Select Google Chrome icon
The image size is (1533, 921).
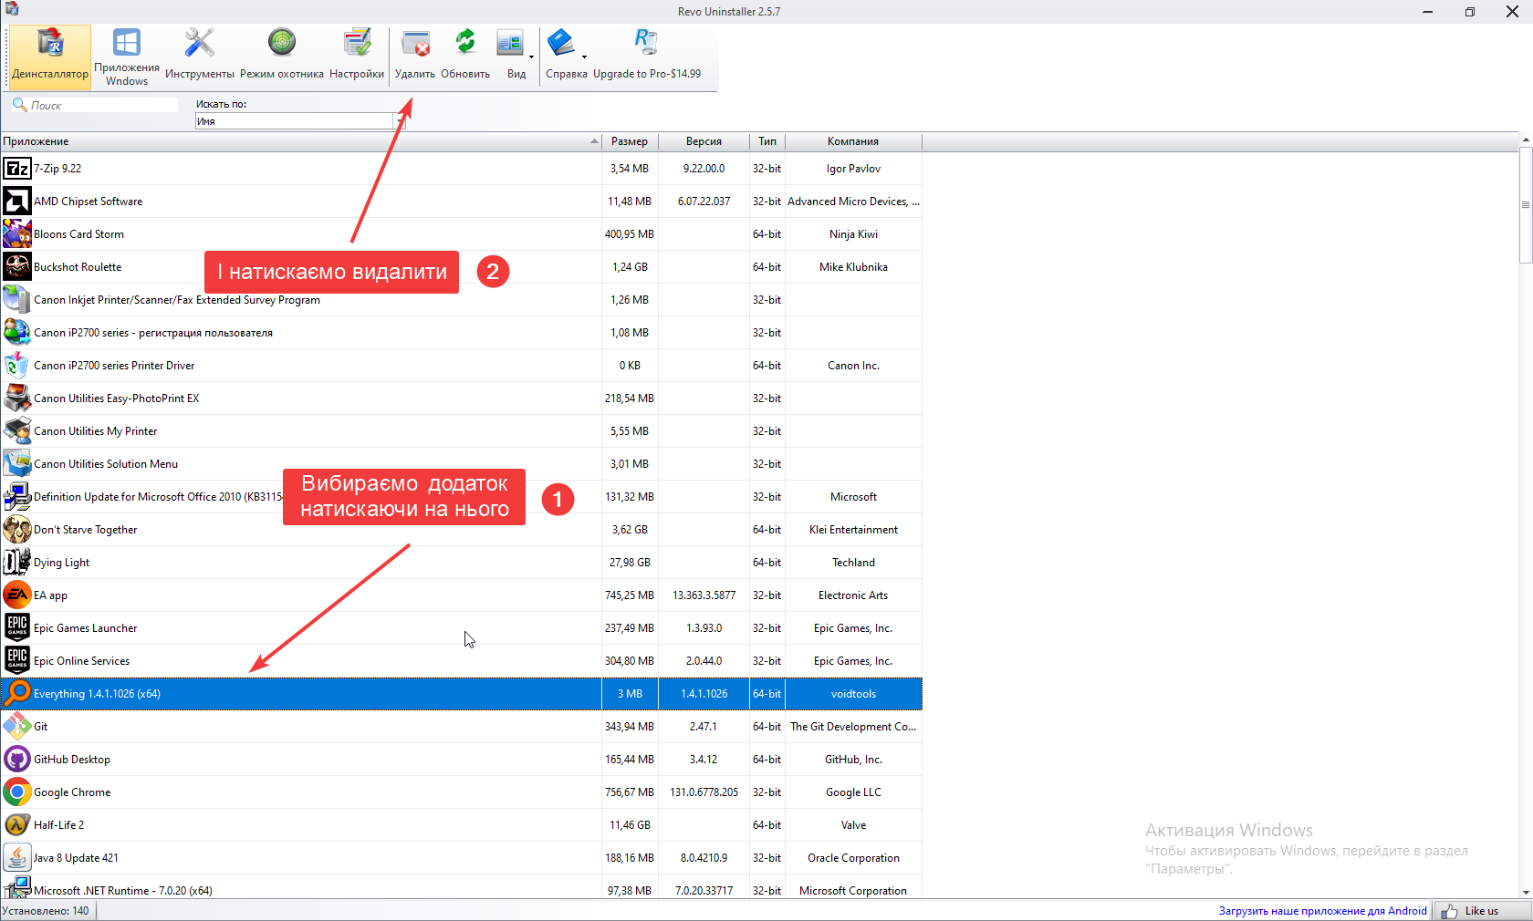pyautogui.click(x=16, y=792)
